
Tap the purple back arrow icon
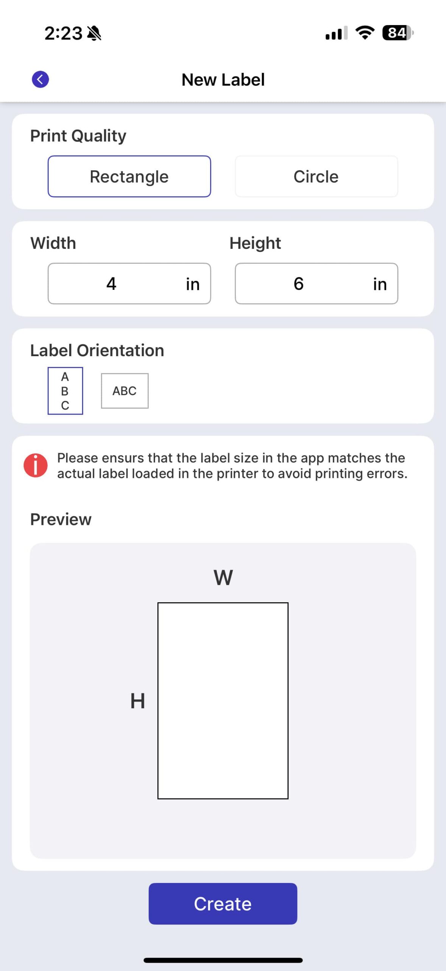pyautogui.click(x=40, y=79)
